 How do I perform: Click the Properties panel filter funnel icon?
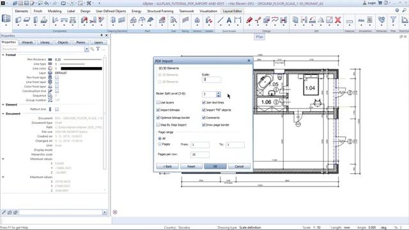98,49
